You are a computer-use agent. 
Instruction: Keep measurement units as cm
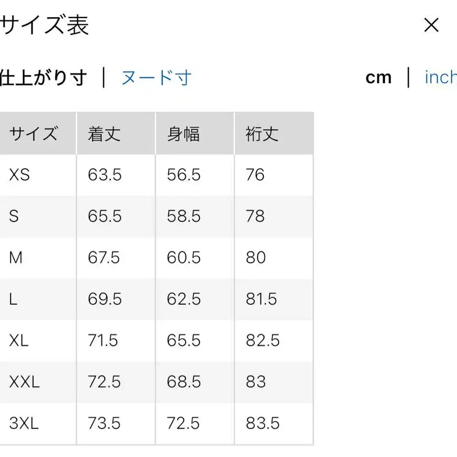point(379,77)
